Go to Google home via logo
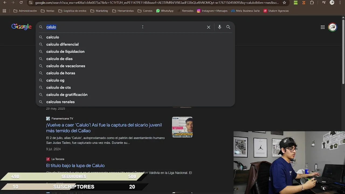Viewport: 345px width, 194px height. pos(22,27)
